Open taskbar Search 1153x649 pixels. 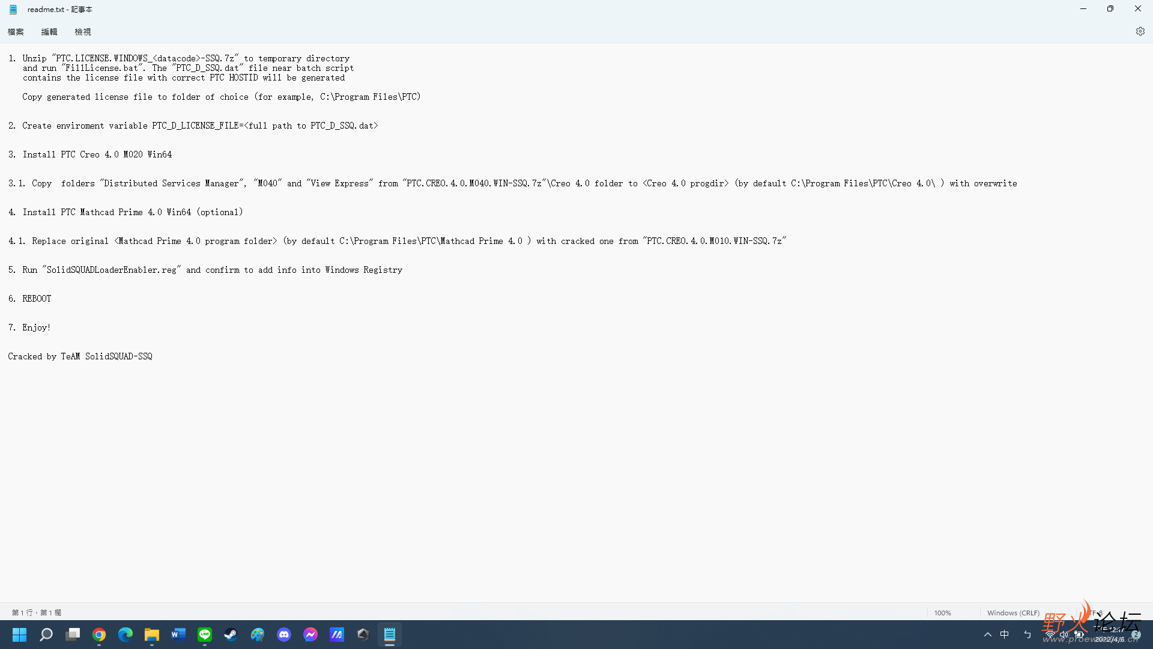tap(46, 635)
